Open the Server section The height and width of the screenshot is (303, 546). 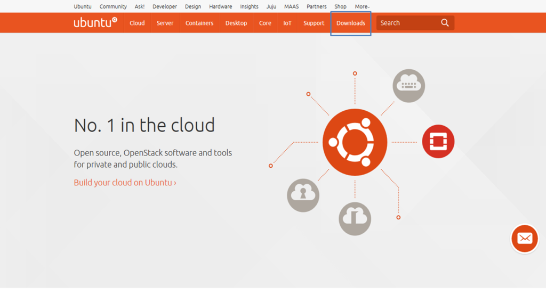165,23
